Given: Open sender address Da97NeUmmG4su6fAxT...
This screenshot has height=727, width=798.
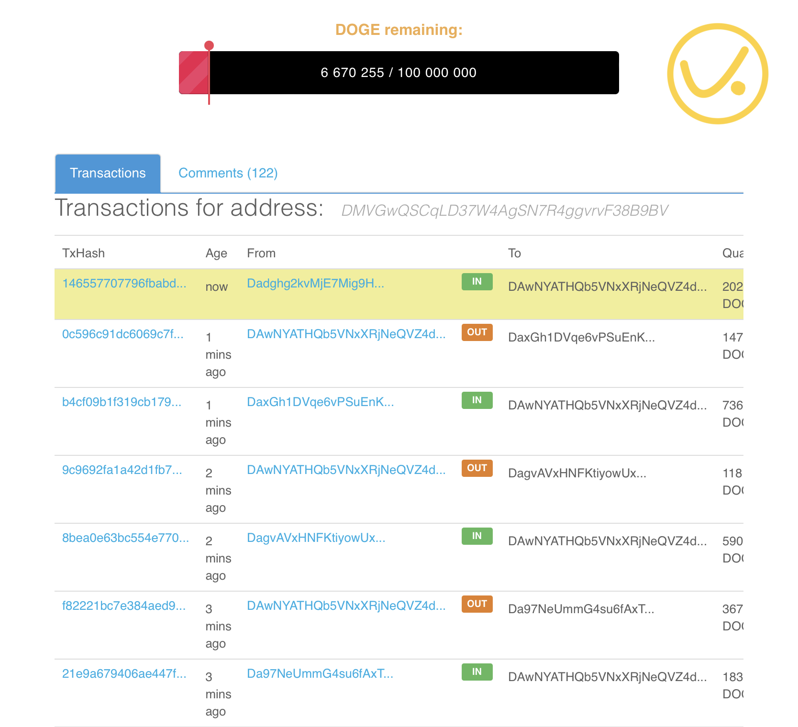Looking at the screenshot, I should coord(320,673).
